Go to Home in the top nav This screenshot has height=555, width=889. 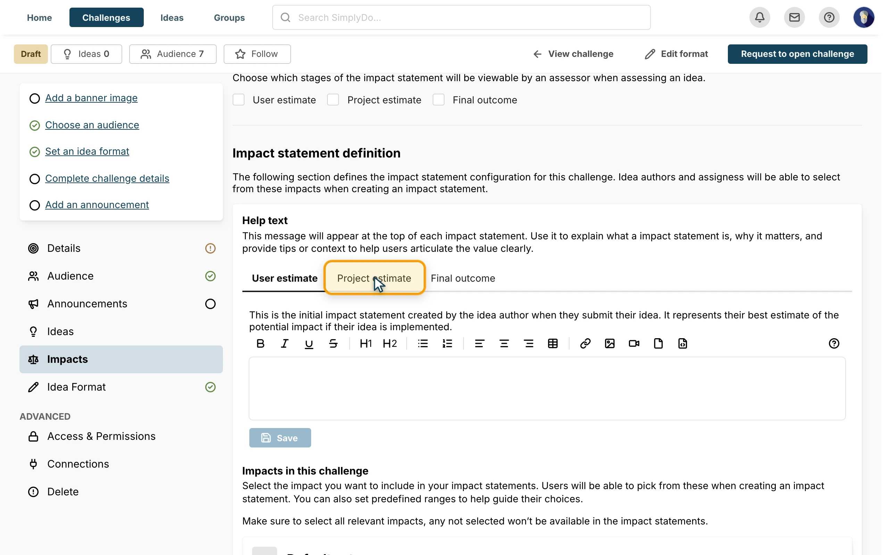click(x=39, y=18)
